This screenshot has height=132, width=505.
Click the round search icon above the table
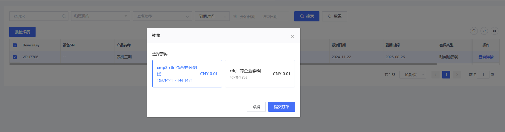pyautogui.click(x=474, y=31)
